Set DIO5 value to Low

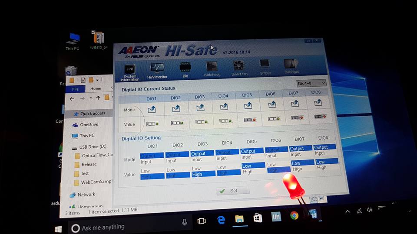pyautogui.click(x=253, y=166)
